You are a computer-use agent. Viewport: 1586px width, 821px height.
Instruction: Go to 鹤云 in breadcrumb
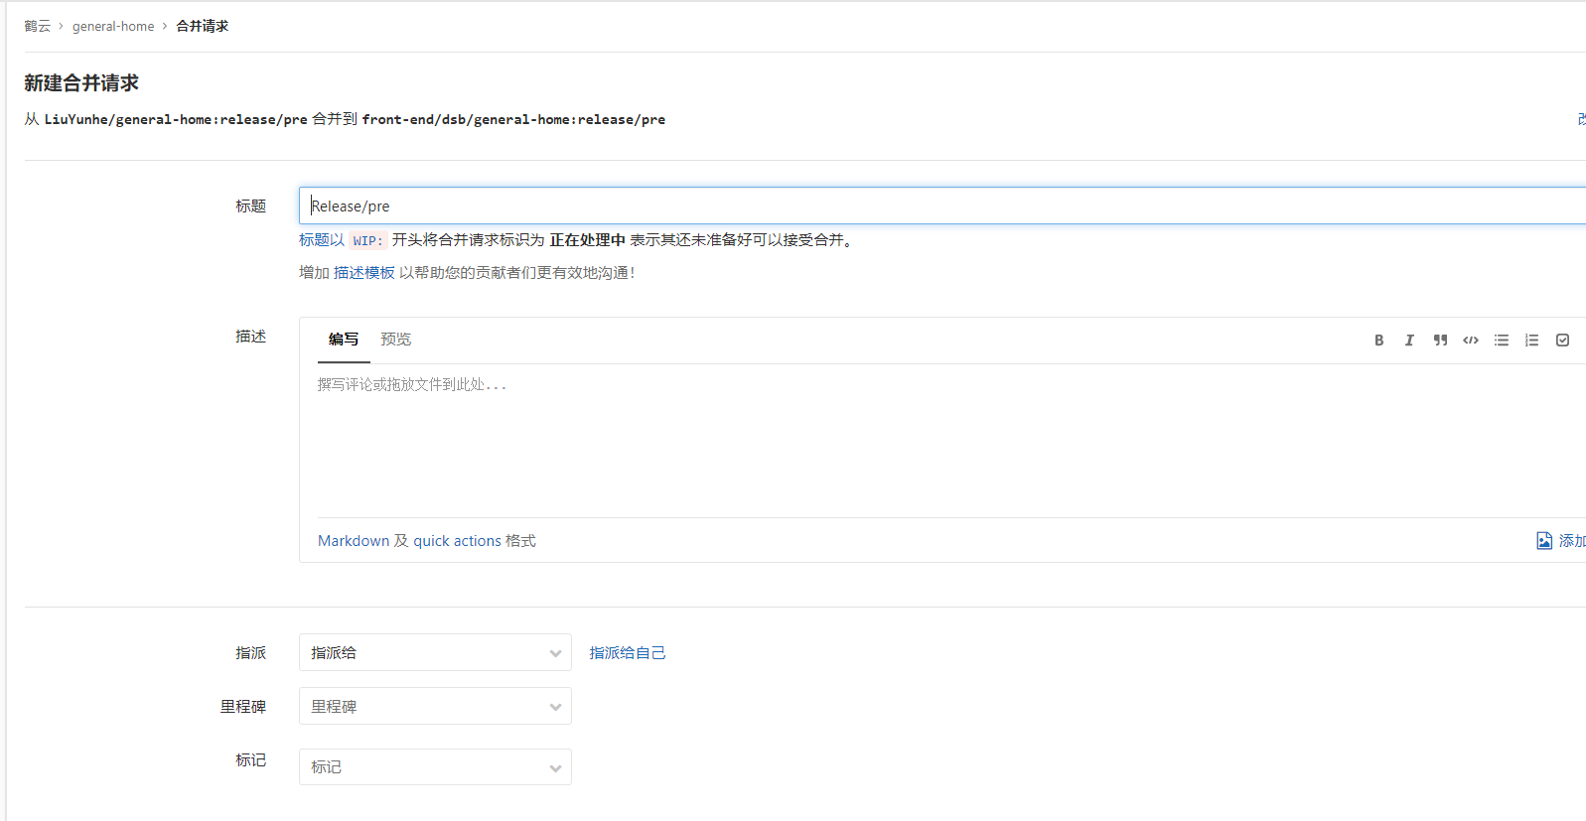click(x=38, y=26)
